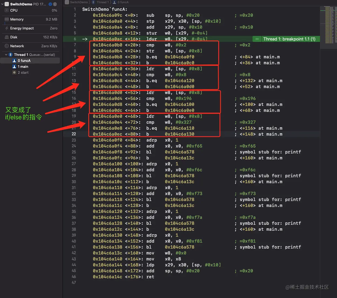Click the funcA frame icon in the jump bar

pos(114,2)
